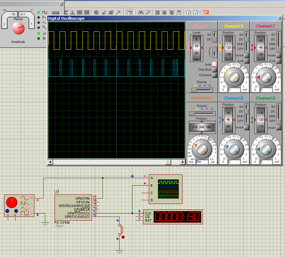The height and width of the screenshot is (257, 285).
Task: Enable the Channel A A+B button
Action: coord(246,61)
